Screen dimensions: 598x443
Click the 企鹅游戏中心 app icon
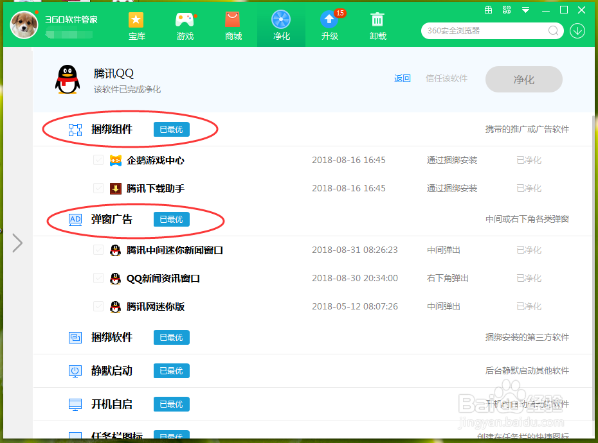click(116, 161)
